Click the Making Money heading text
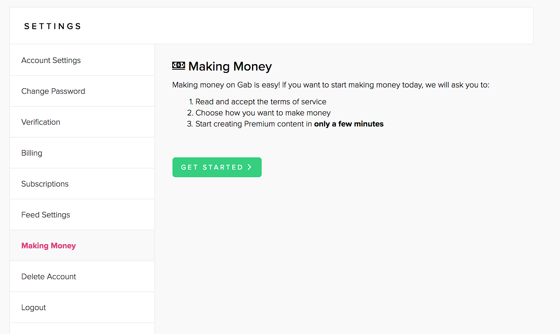 tap(230, 67)
